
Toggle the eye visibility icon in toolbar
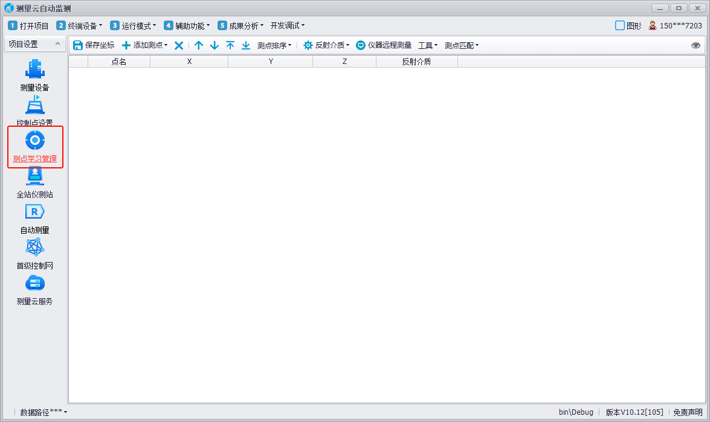click(695, 45)
